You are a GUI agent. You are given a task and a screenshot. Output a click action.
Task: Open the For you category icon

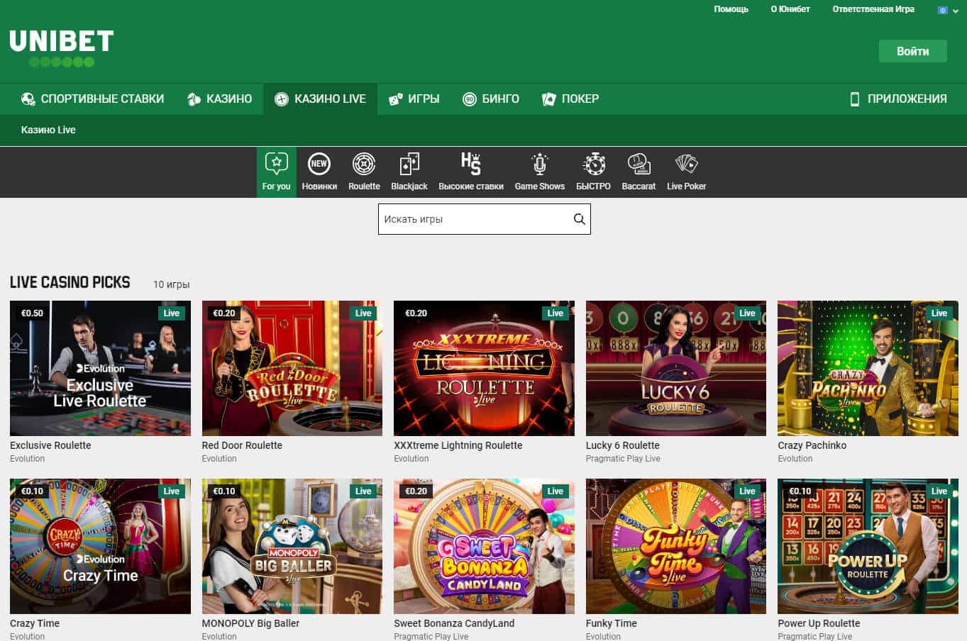pos(276,165)
